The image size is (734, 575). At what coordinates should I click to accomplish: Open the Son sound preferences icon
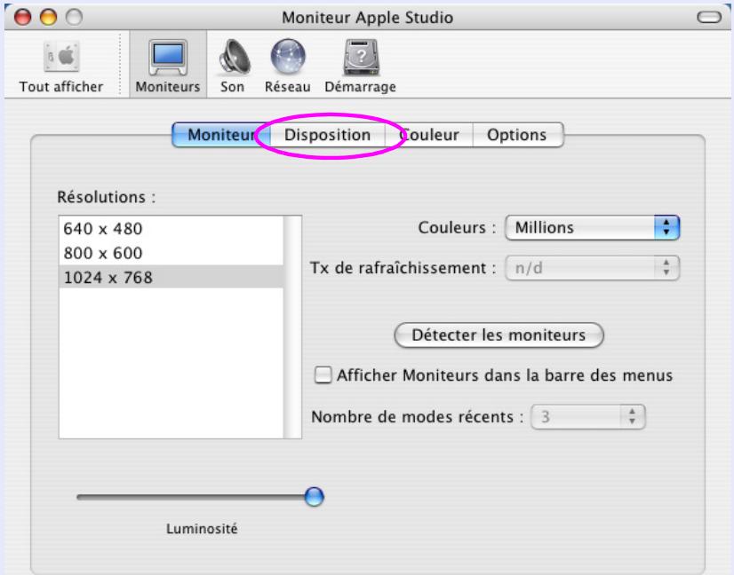click(x=233, y=67)
